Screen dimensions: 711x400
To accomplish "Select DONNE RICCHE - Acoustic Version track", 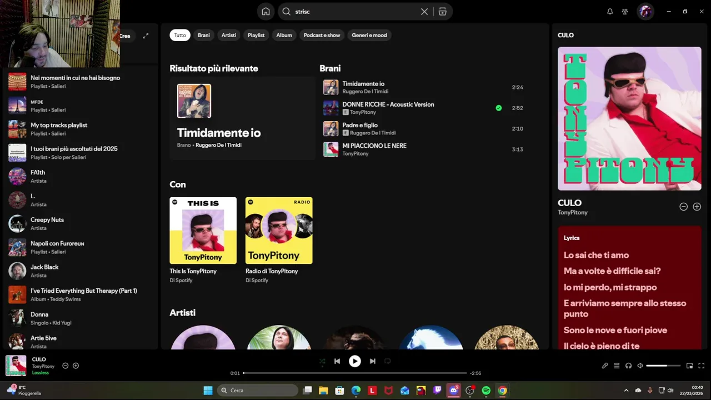I will click(388, 104).
